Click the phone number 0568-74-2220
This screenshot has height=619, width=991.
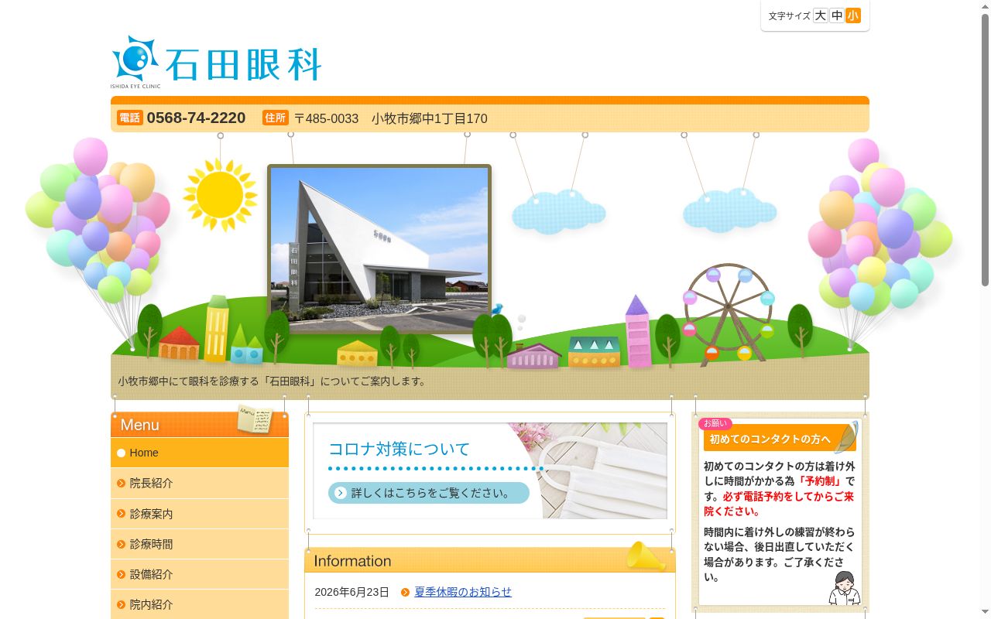(x=196, y=118)
